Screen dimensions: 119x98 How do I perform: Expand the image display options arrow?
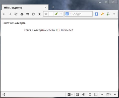(x=72, y=94)
